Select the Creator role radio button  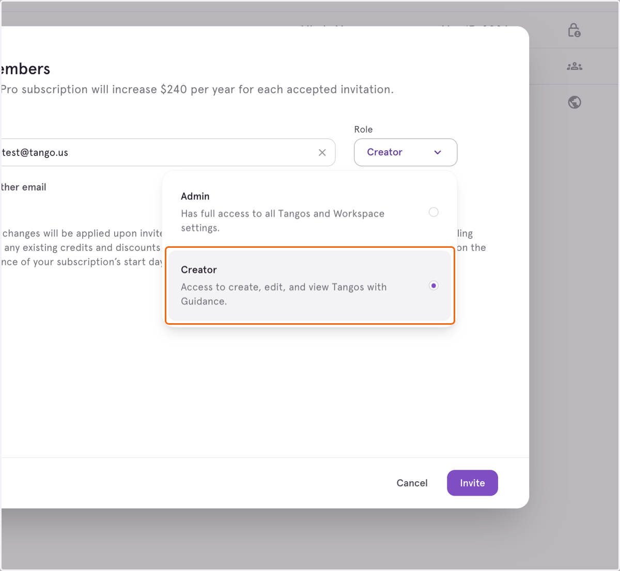pos(433,285)
